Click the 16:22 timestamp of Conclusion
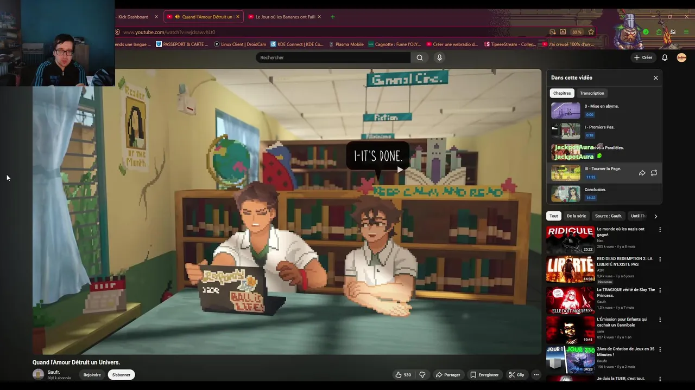Screen dimensions: 695x390 click(591, 198)
